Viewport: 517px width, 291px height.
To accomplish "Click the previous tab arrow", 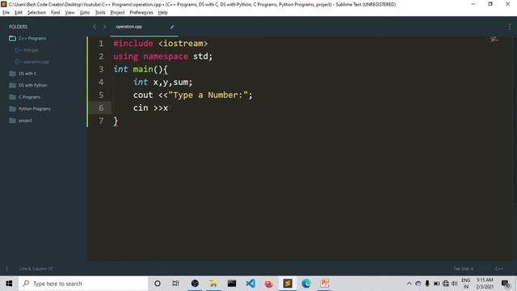I will pyautogui.click(x=95, y=27).
